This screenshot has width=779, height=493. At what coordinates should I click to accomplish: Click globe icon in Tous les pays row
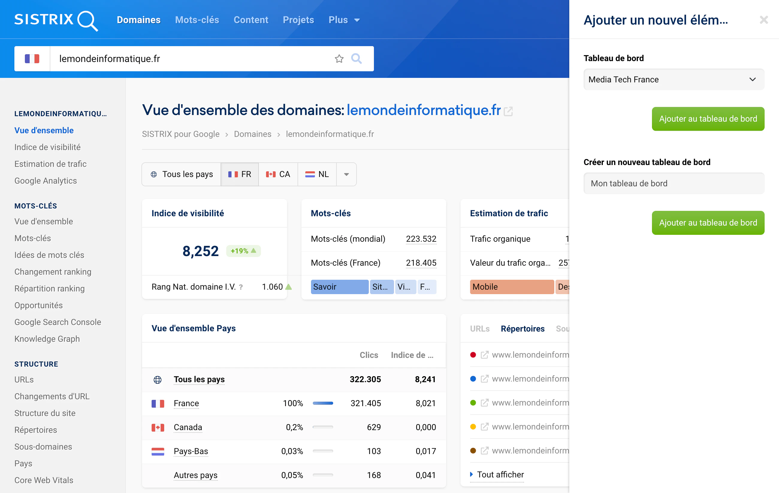point(158,379)
